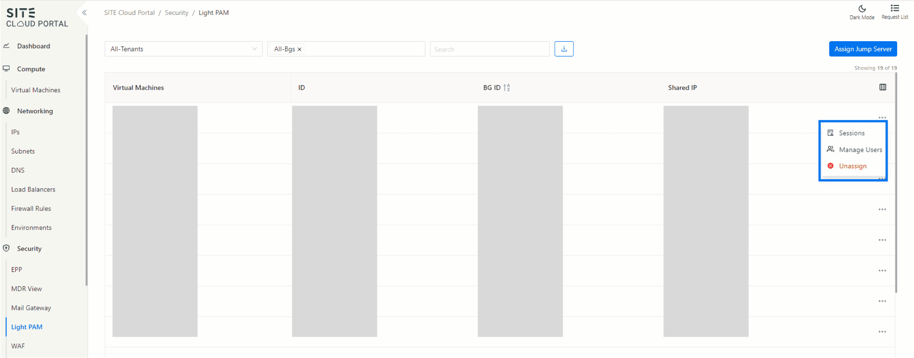Select Unassign in the context menu

[852, 166]
